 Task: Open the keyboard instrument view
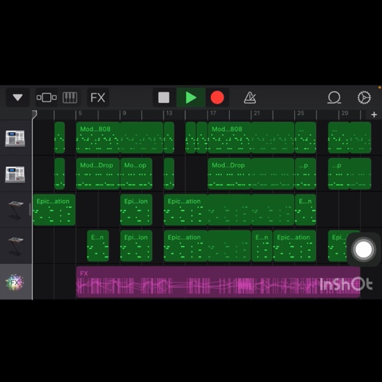point(70,97)
